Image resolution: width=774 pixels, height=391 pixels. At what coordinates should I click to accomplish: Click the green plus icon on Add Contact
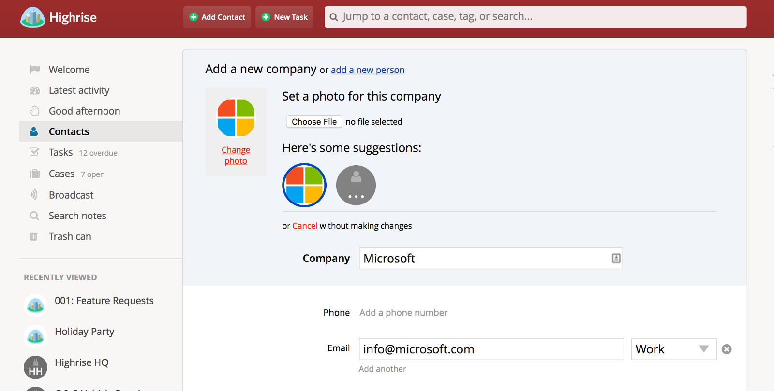coord(194,17)
